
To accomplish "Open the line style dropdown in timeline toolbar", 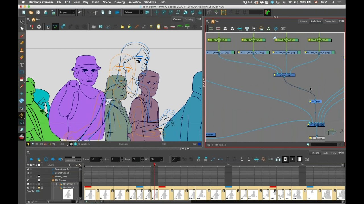I will pos(179,159).
